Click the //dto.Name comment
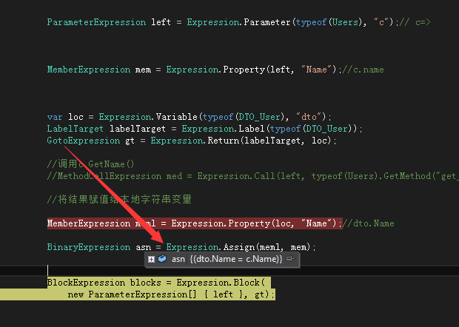 tap(368, 223)
